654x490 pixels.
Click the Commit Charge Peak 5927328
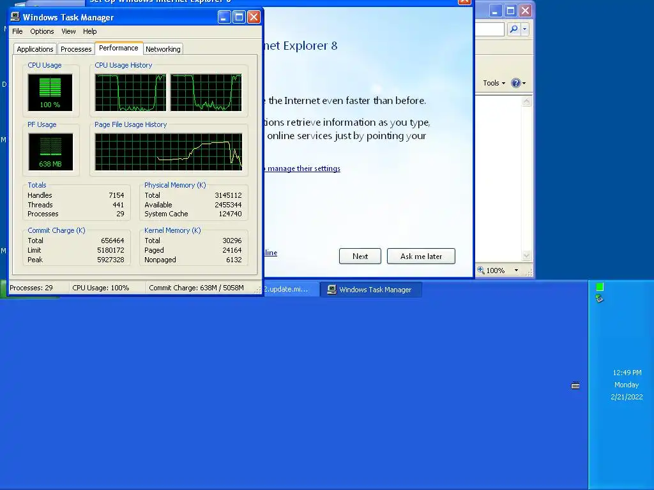click(x=110, y=260)
